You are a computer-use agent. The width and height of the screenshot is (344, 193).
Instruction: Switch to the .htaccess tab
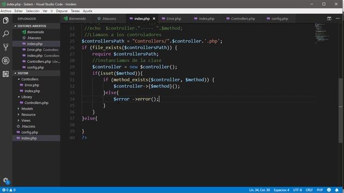pos(107,19)
